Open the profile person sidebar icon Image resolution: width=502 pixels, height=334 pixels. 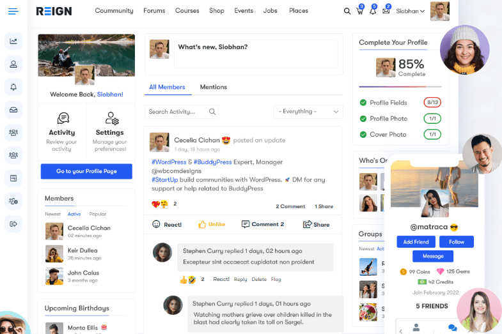(13, 65)
